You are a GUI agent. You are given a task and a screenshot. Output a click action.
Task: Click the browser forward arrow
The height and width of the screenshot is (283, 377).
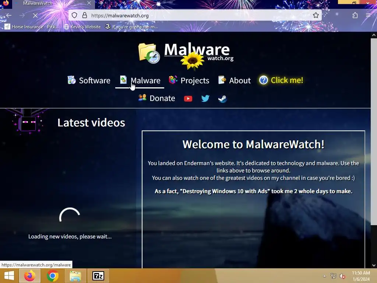click(x=22, y=15)
